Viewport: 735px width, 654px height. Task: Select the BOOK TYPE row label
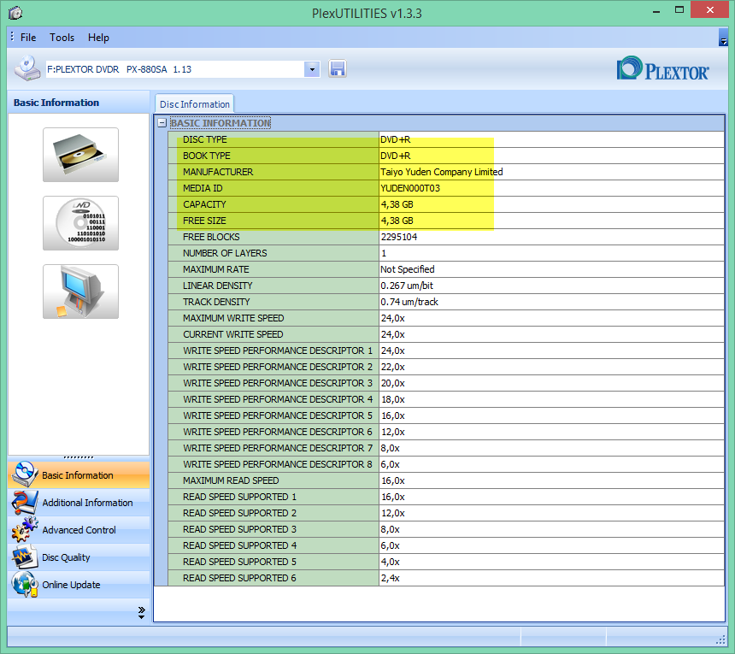pyautogui.click(x=207, y=156)
